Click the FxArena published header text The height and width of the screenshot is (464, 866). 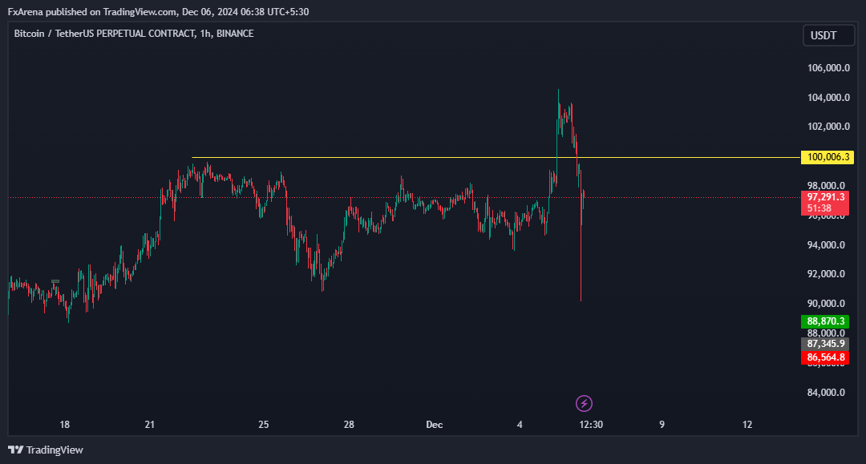coord(158,11)
